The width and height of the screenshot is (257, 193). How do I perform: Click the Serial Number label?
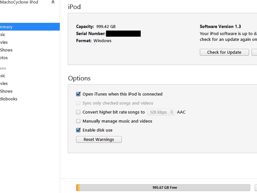91,34
